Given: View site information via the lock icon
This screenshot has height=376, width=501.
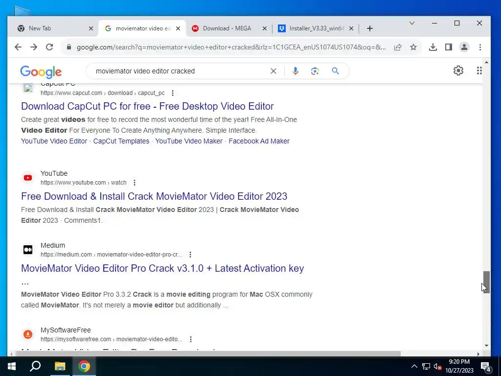Looking at the screenshot, I should (x=68, y=47).
